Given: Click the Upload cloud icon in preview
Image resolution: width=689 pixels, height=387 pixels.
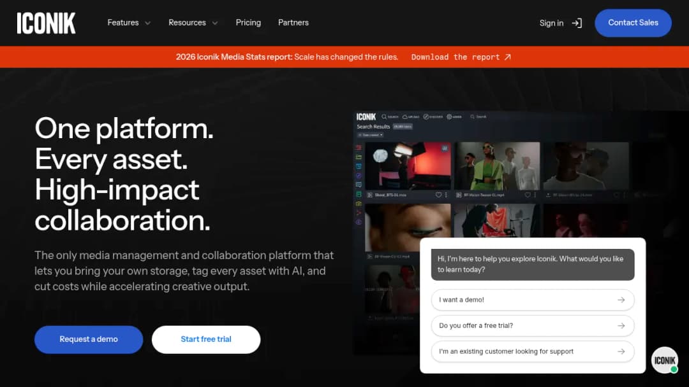Looking at the screenshot, I should click(405, 116).
